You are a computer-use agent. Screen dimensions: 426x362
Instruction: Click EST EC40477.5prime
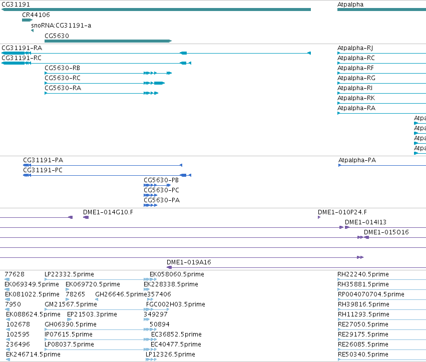(176, 344)
